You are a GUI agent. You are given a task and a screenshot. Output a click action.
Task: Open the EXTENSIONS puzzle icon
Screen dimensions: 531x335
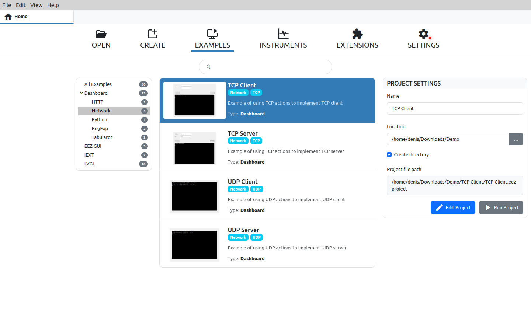[357, 34]
